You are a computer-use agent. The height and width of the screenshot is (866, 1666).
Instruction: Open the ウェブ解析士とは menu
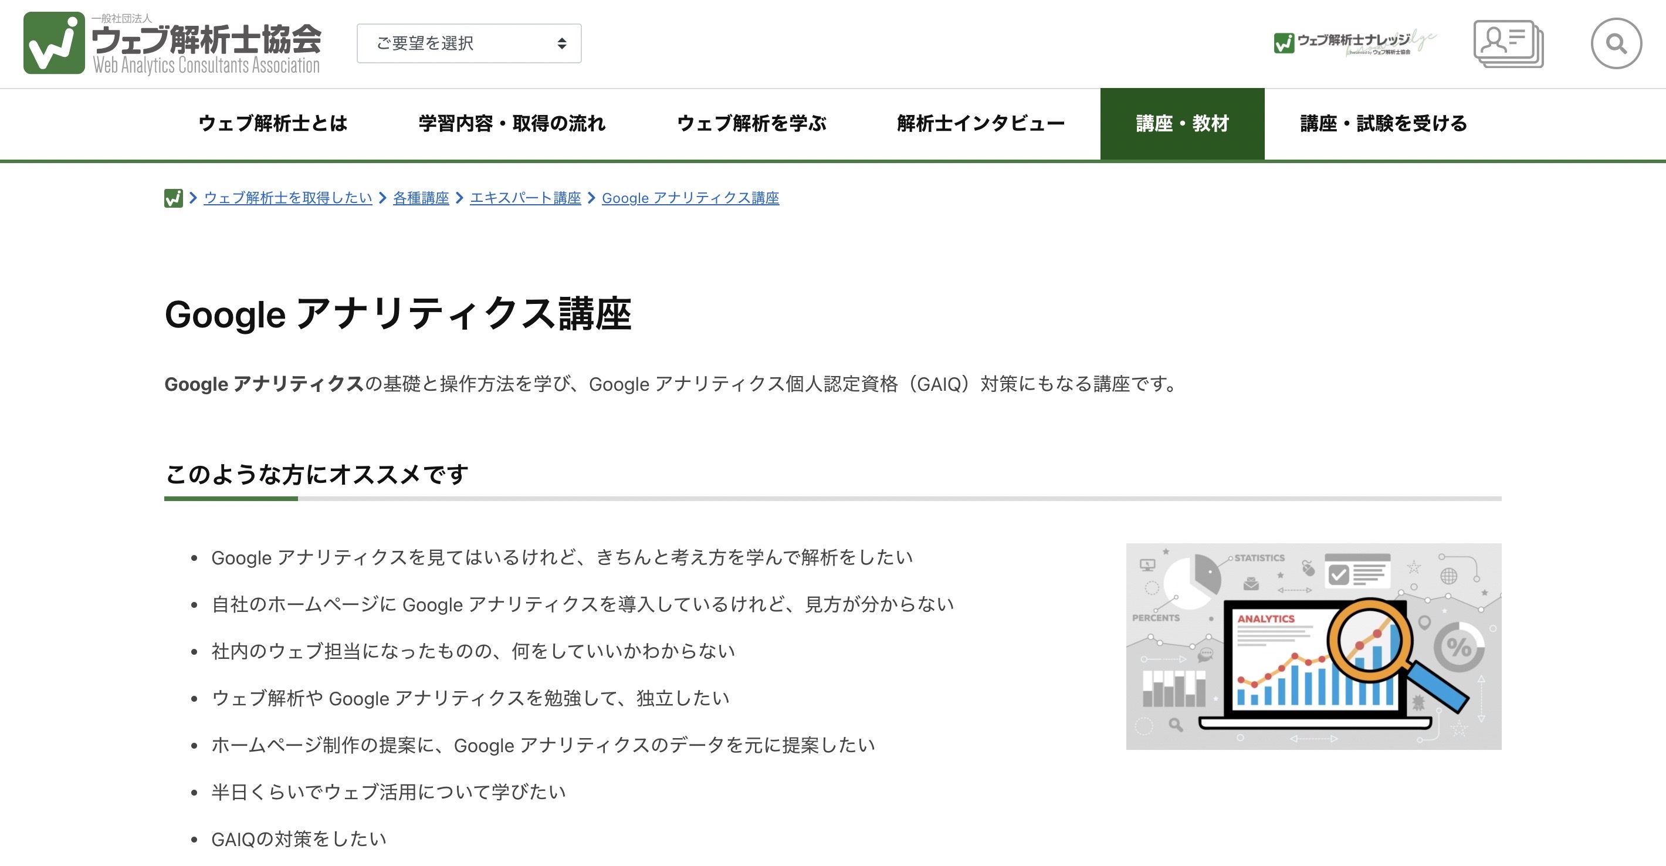pyautogui.click(x=273, y=124)
